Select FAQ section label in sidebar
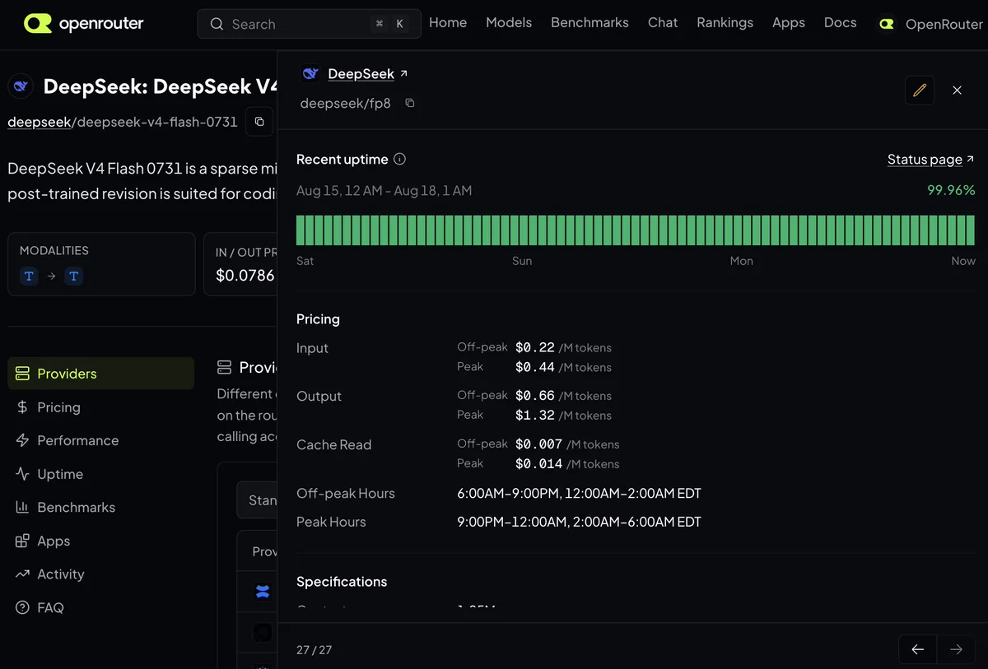988x669 pixels. point(50,607)
